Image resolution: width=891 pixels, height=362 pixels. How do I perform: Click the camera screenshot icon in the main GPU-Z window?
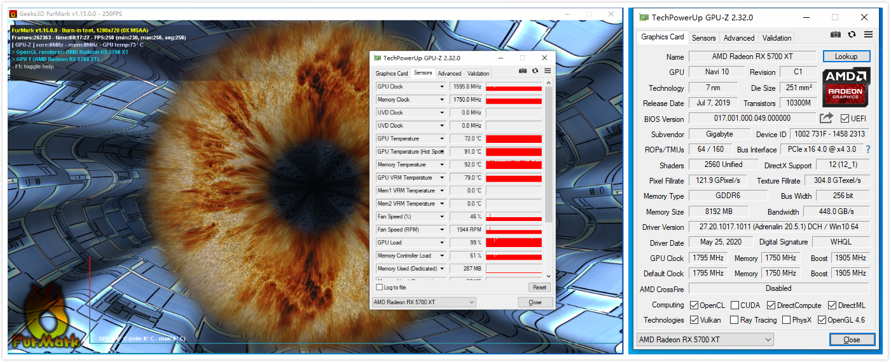point(836,35)
